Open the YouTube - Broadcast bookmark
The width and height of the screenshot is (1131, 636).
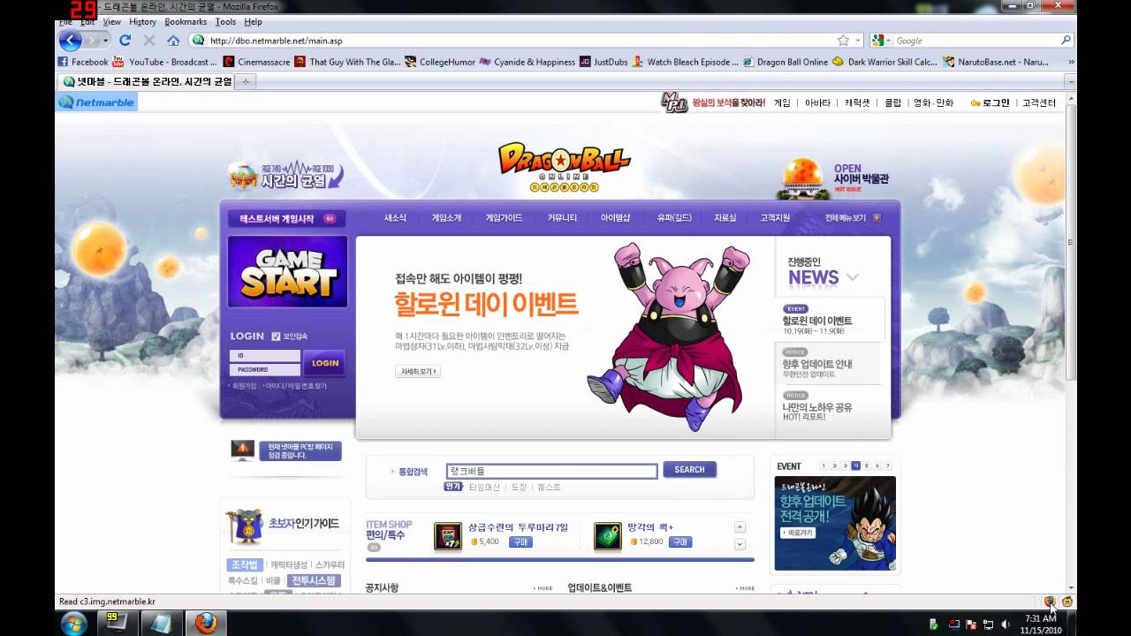[x=164, y=62]
